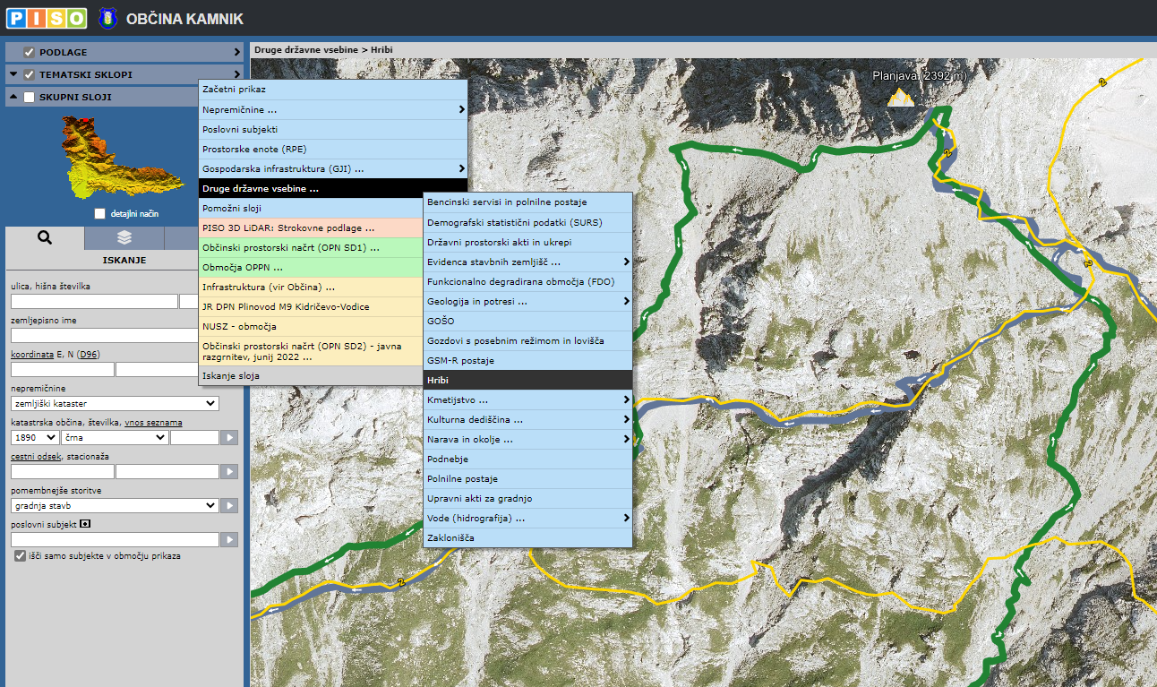This screenshot has width=1157, height=687.
Task: Open the zemljiški kataster dropdown
Action: pos(115,404)
